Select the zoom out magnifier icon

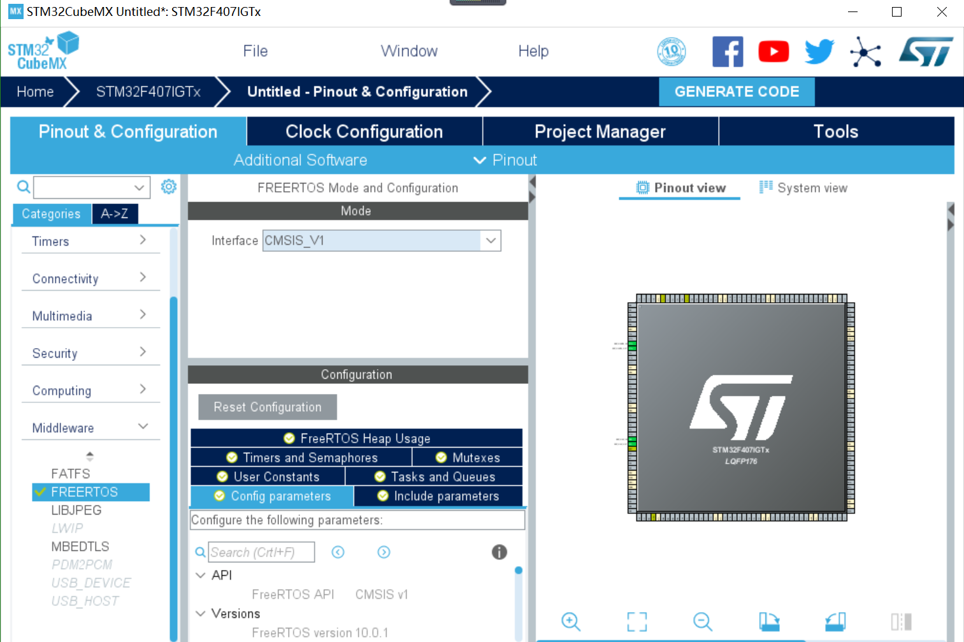[702, 622]
